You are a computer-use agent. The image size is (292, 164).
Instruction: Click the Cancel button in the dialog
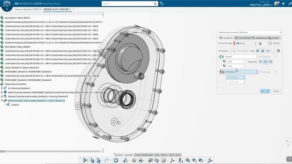(x=276, y=91)
